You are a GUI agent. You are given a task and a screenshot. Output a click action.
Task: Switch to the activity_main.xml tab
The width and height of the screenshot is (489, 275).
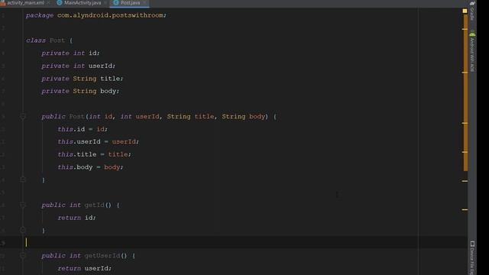(25, 3)
